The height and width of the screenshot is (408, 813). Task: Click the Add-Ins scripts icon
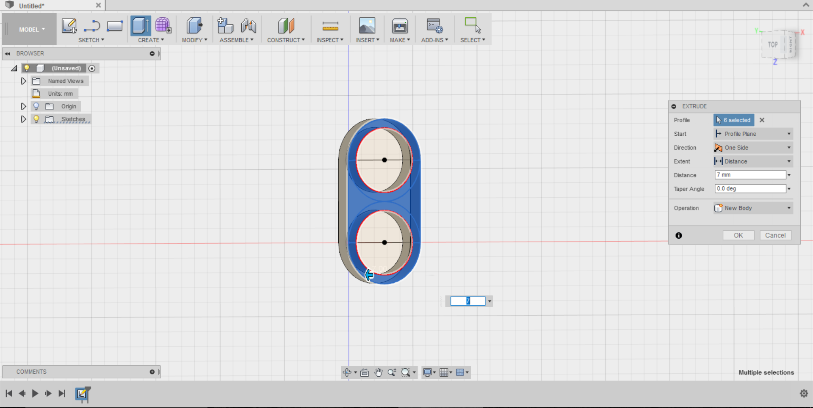[434, 26]
